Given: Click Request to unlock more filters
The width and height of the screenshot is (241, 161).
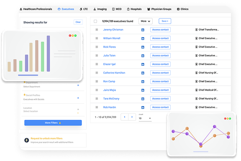Looking at the screenshot, I should pos(46,138).
